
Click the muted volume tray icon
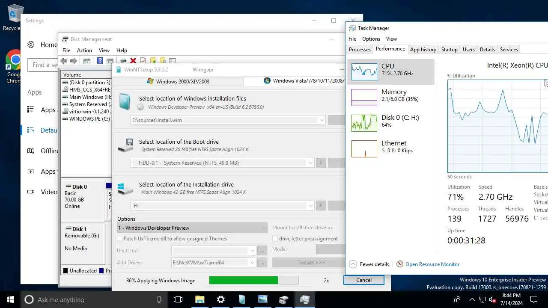coord(492,299)
